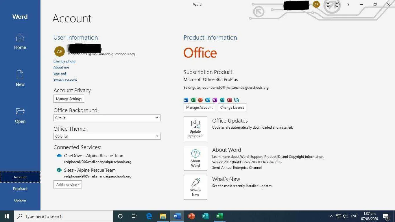This screenshot has height=222, width=395.
Task: Show hidden icons in the system tray
Action: click(331, 216)
